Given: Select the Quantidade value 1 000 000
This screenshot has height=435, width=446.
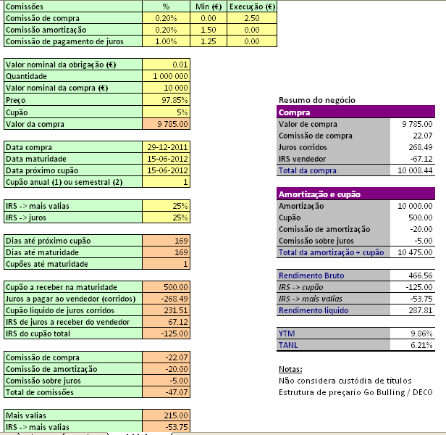Looking at the screenshot, I should 166,76.
